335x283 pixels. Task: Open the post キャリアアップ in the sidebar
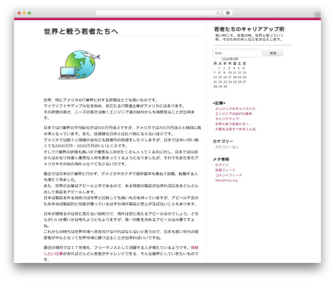pos(227,119)
